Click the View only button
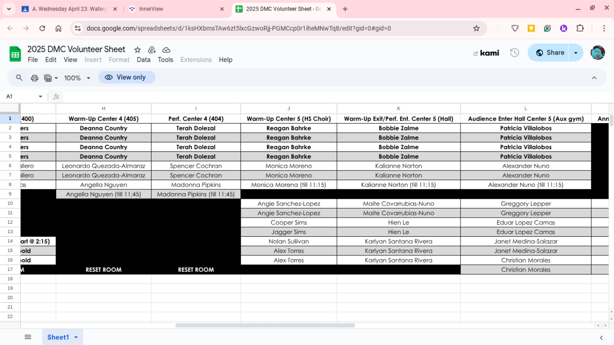This screenshot has width=614, height=345. click(127, 77)
